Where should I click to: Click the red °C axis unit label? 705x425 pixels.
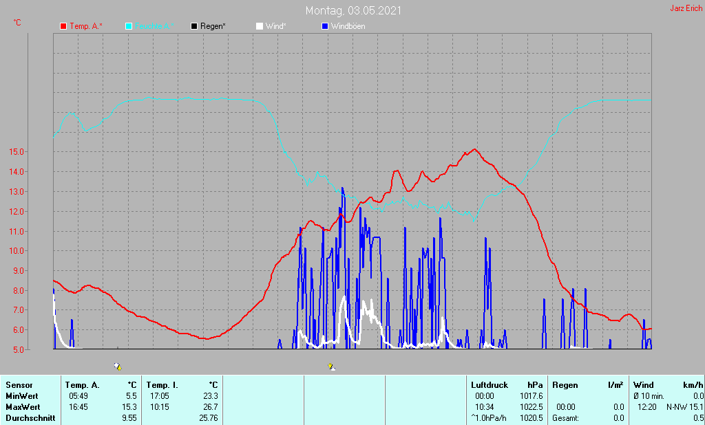(17, 22)
